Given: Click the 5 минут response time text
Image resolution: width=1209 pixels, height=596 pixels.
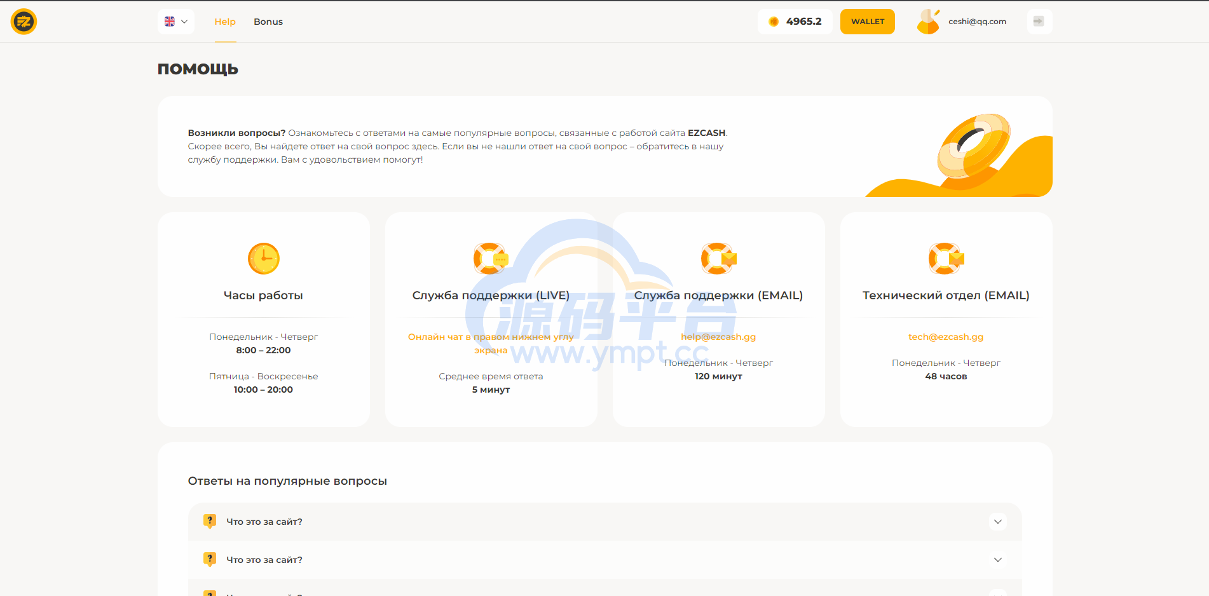Looking at the screenshot, I should tap(491, 389).
